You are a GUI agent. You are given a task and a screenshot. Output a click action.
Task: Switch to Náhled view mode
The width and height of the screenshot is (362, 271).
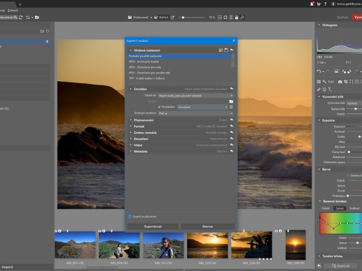[161, 18]
